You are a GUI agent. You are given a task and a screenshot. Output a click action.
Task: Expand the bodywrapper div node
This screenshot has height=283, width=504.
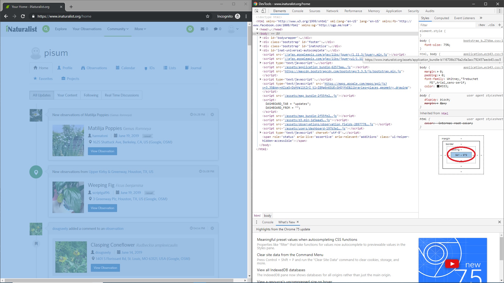click(260, 38)
